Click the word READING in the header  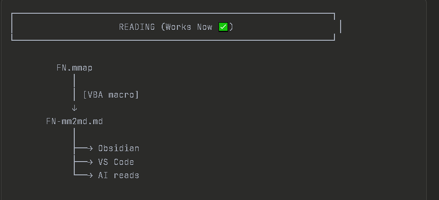[x=137, y=27]
